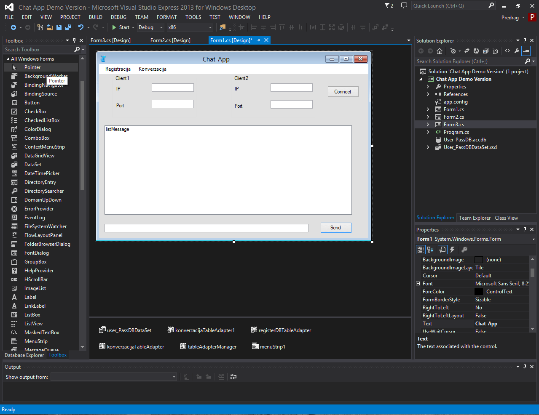This screenshot has width=539, height=415.
Task: Click the green Start debugging button
Action: coord(121,27)
